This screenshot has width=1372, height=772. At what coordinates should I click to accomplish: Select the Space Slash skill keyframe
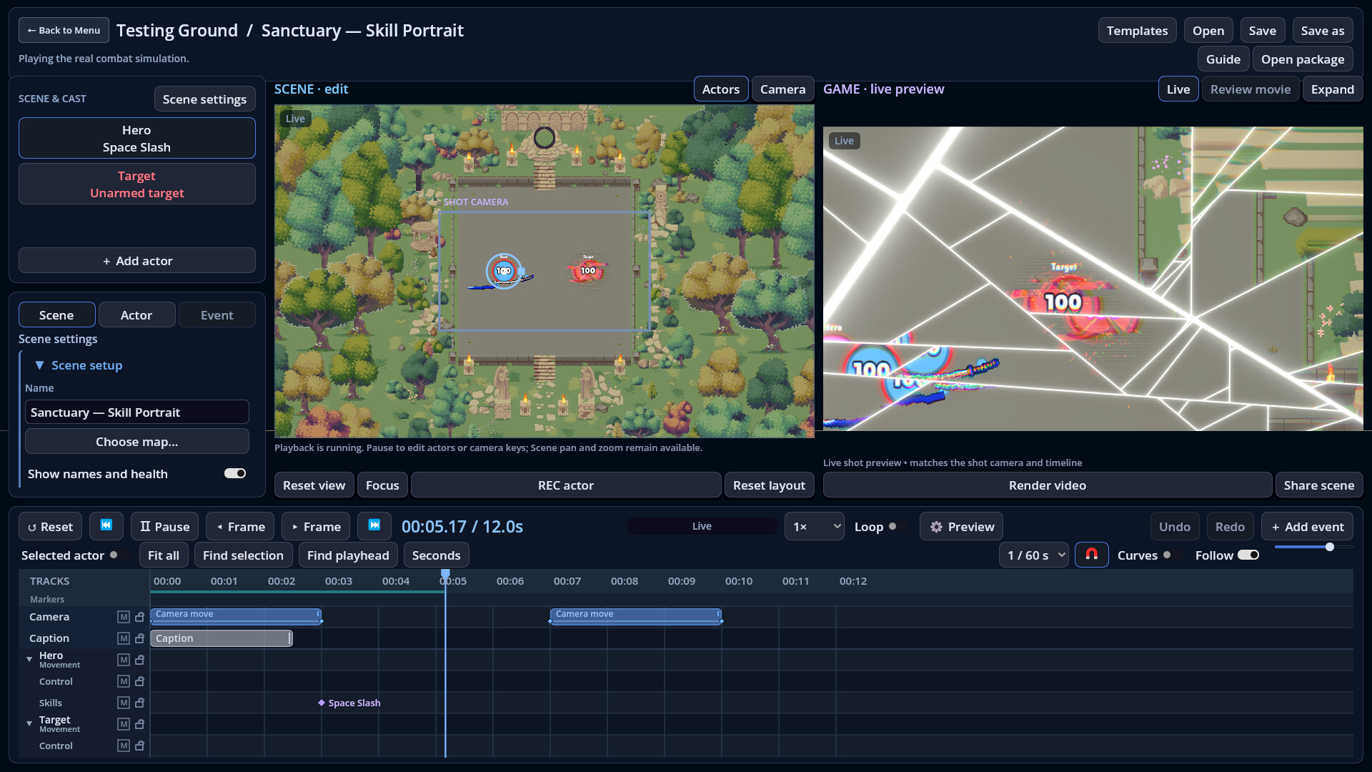322,703
